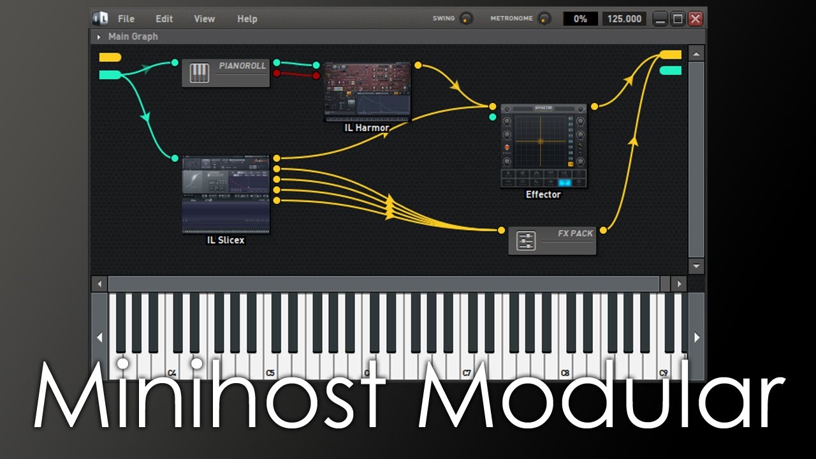Image resolution: width=816 pixels, height=459 pixels.
Task: Click the Effector XY pad crosshair
Action: [x=541, y=141]
